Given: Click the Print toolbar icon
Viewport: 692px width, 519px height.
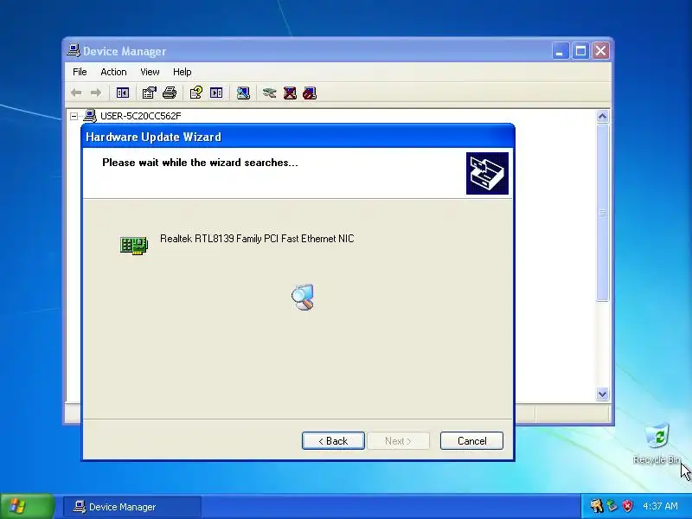Looking at the screenshot, I should coord(170,93).
